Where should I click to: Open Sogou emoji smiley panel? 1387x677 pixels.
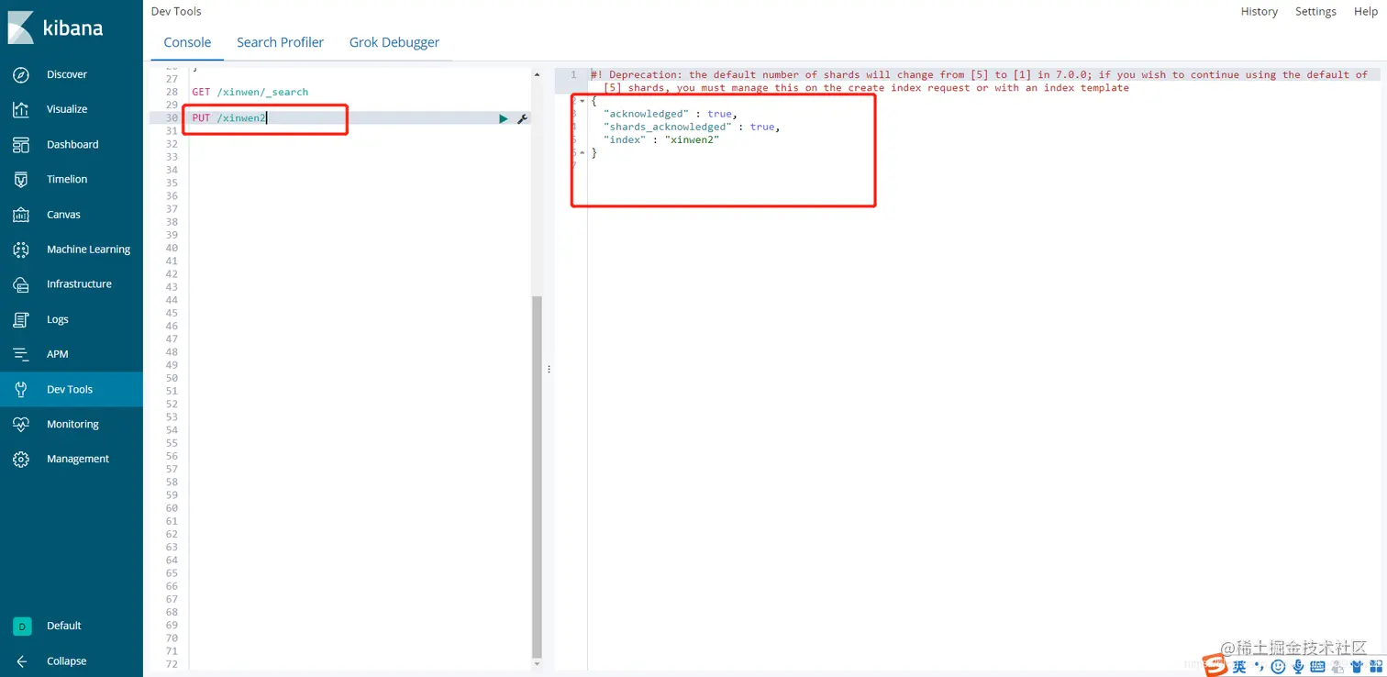[1279, 667]
